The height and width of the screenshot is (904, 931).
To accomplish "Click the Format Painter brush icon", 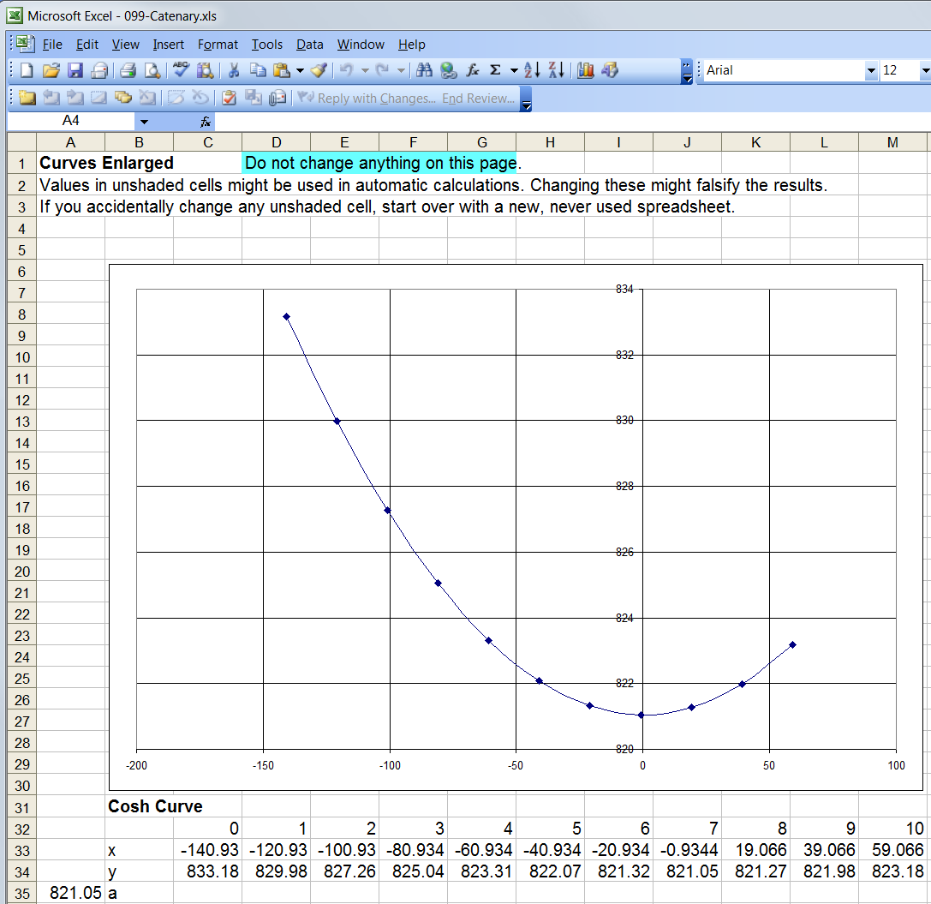I will pos(319,71).
